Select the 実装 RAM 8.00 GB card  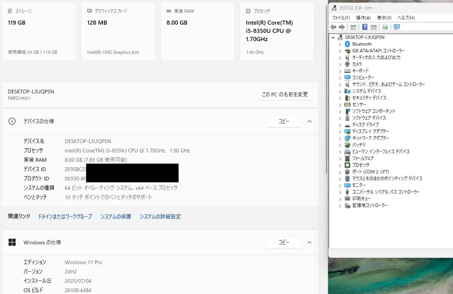(197, 31)
